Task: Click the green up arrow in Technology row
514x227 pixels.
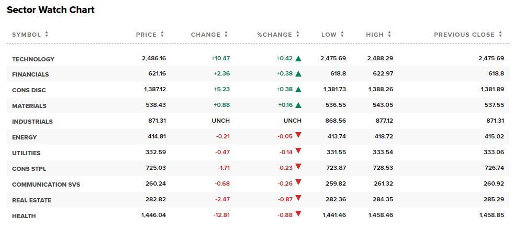Action: pyautogui.click(x=298, y=59)
